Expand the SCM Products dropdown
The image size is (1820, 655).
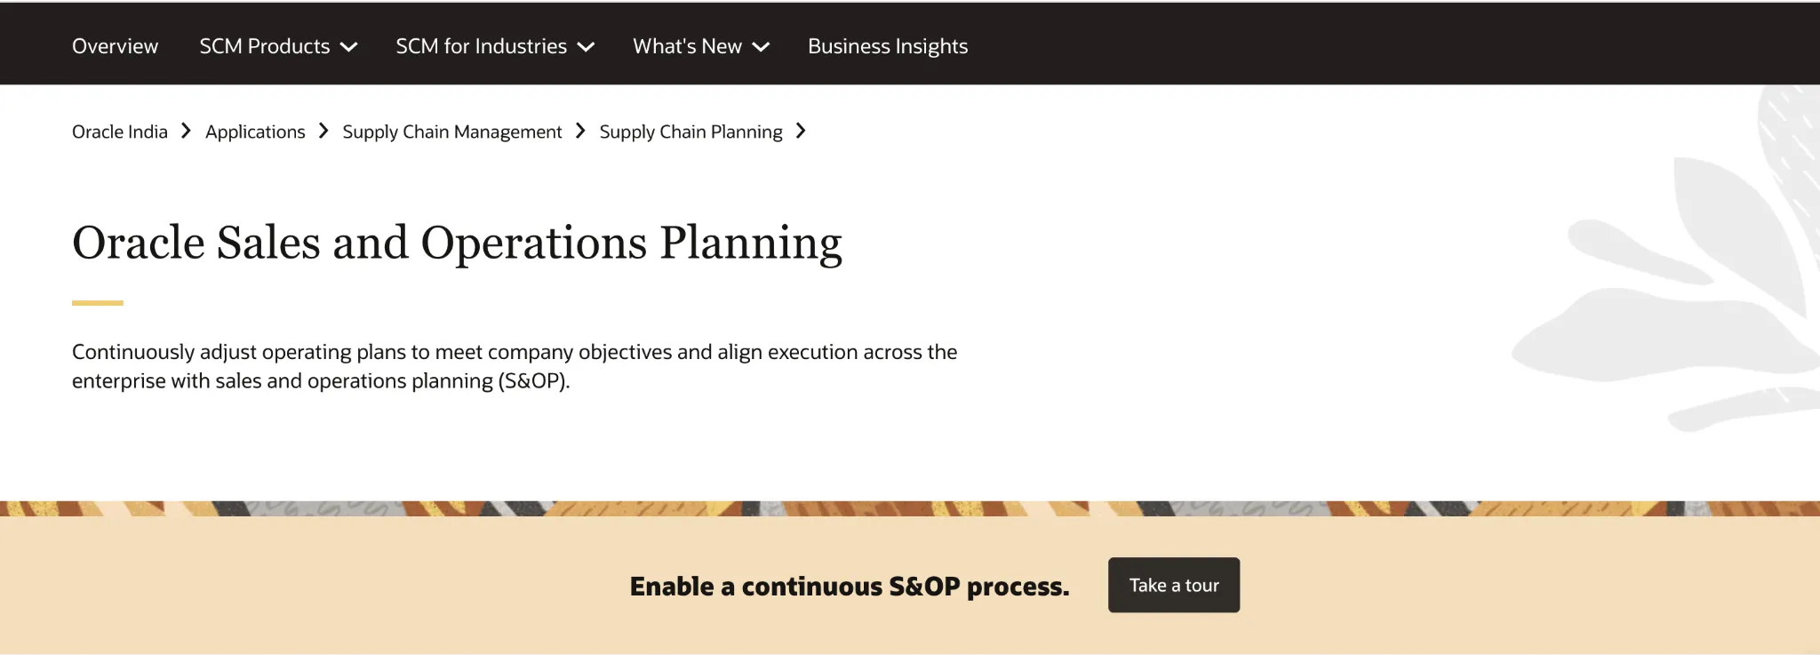tap(278, 46)
